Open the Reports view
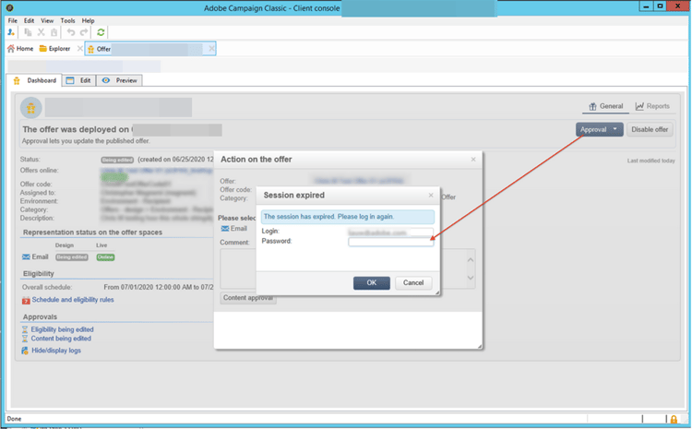This screenshot has height=429, width=692. tap(652, 106)
